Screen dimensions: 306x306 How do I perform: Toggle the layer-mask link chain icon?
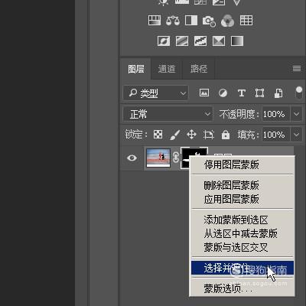[x=176, y=158]
